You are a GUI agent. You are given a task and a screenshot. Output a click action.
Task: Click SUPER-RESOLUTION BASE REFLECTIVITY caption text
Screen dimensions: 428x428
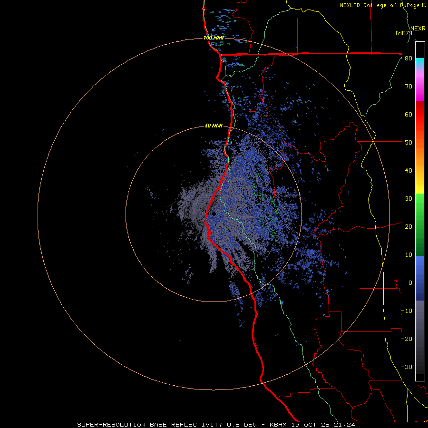tap(150, 425)
